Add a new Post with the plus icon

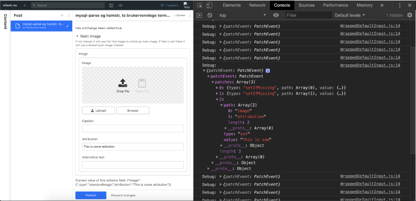coord(62,16)
